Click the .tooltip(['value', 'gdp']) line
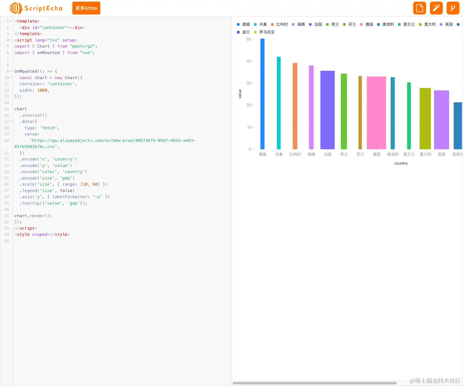This screenshot has width=463, height=386. 53,203
